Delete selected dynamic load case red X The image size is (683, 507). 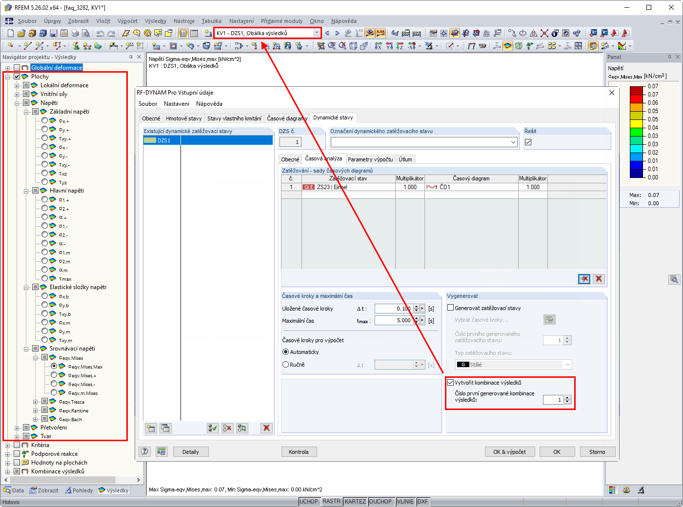coord(266,428)
